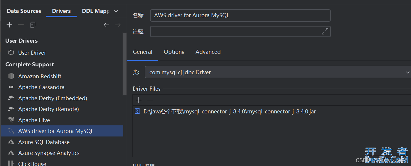Click the comment input field

(240, 32)
